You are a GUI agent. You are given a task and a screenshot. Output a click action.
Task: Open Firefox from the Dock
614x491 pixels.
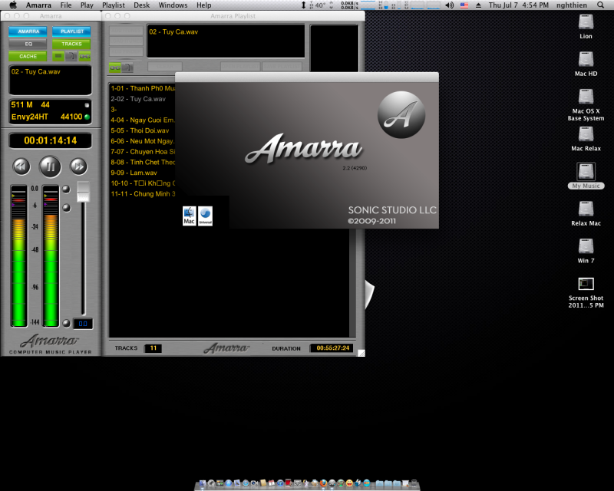pyautogui.click(x=323, y=483)
